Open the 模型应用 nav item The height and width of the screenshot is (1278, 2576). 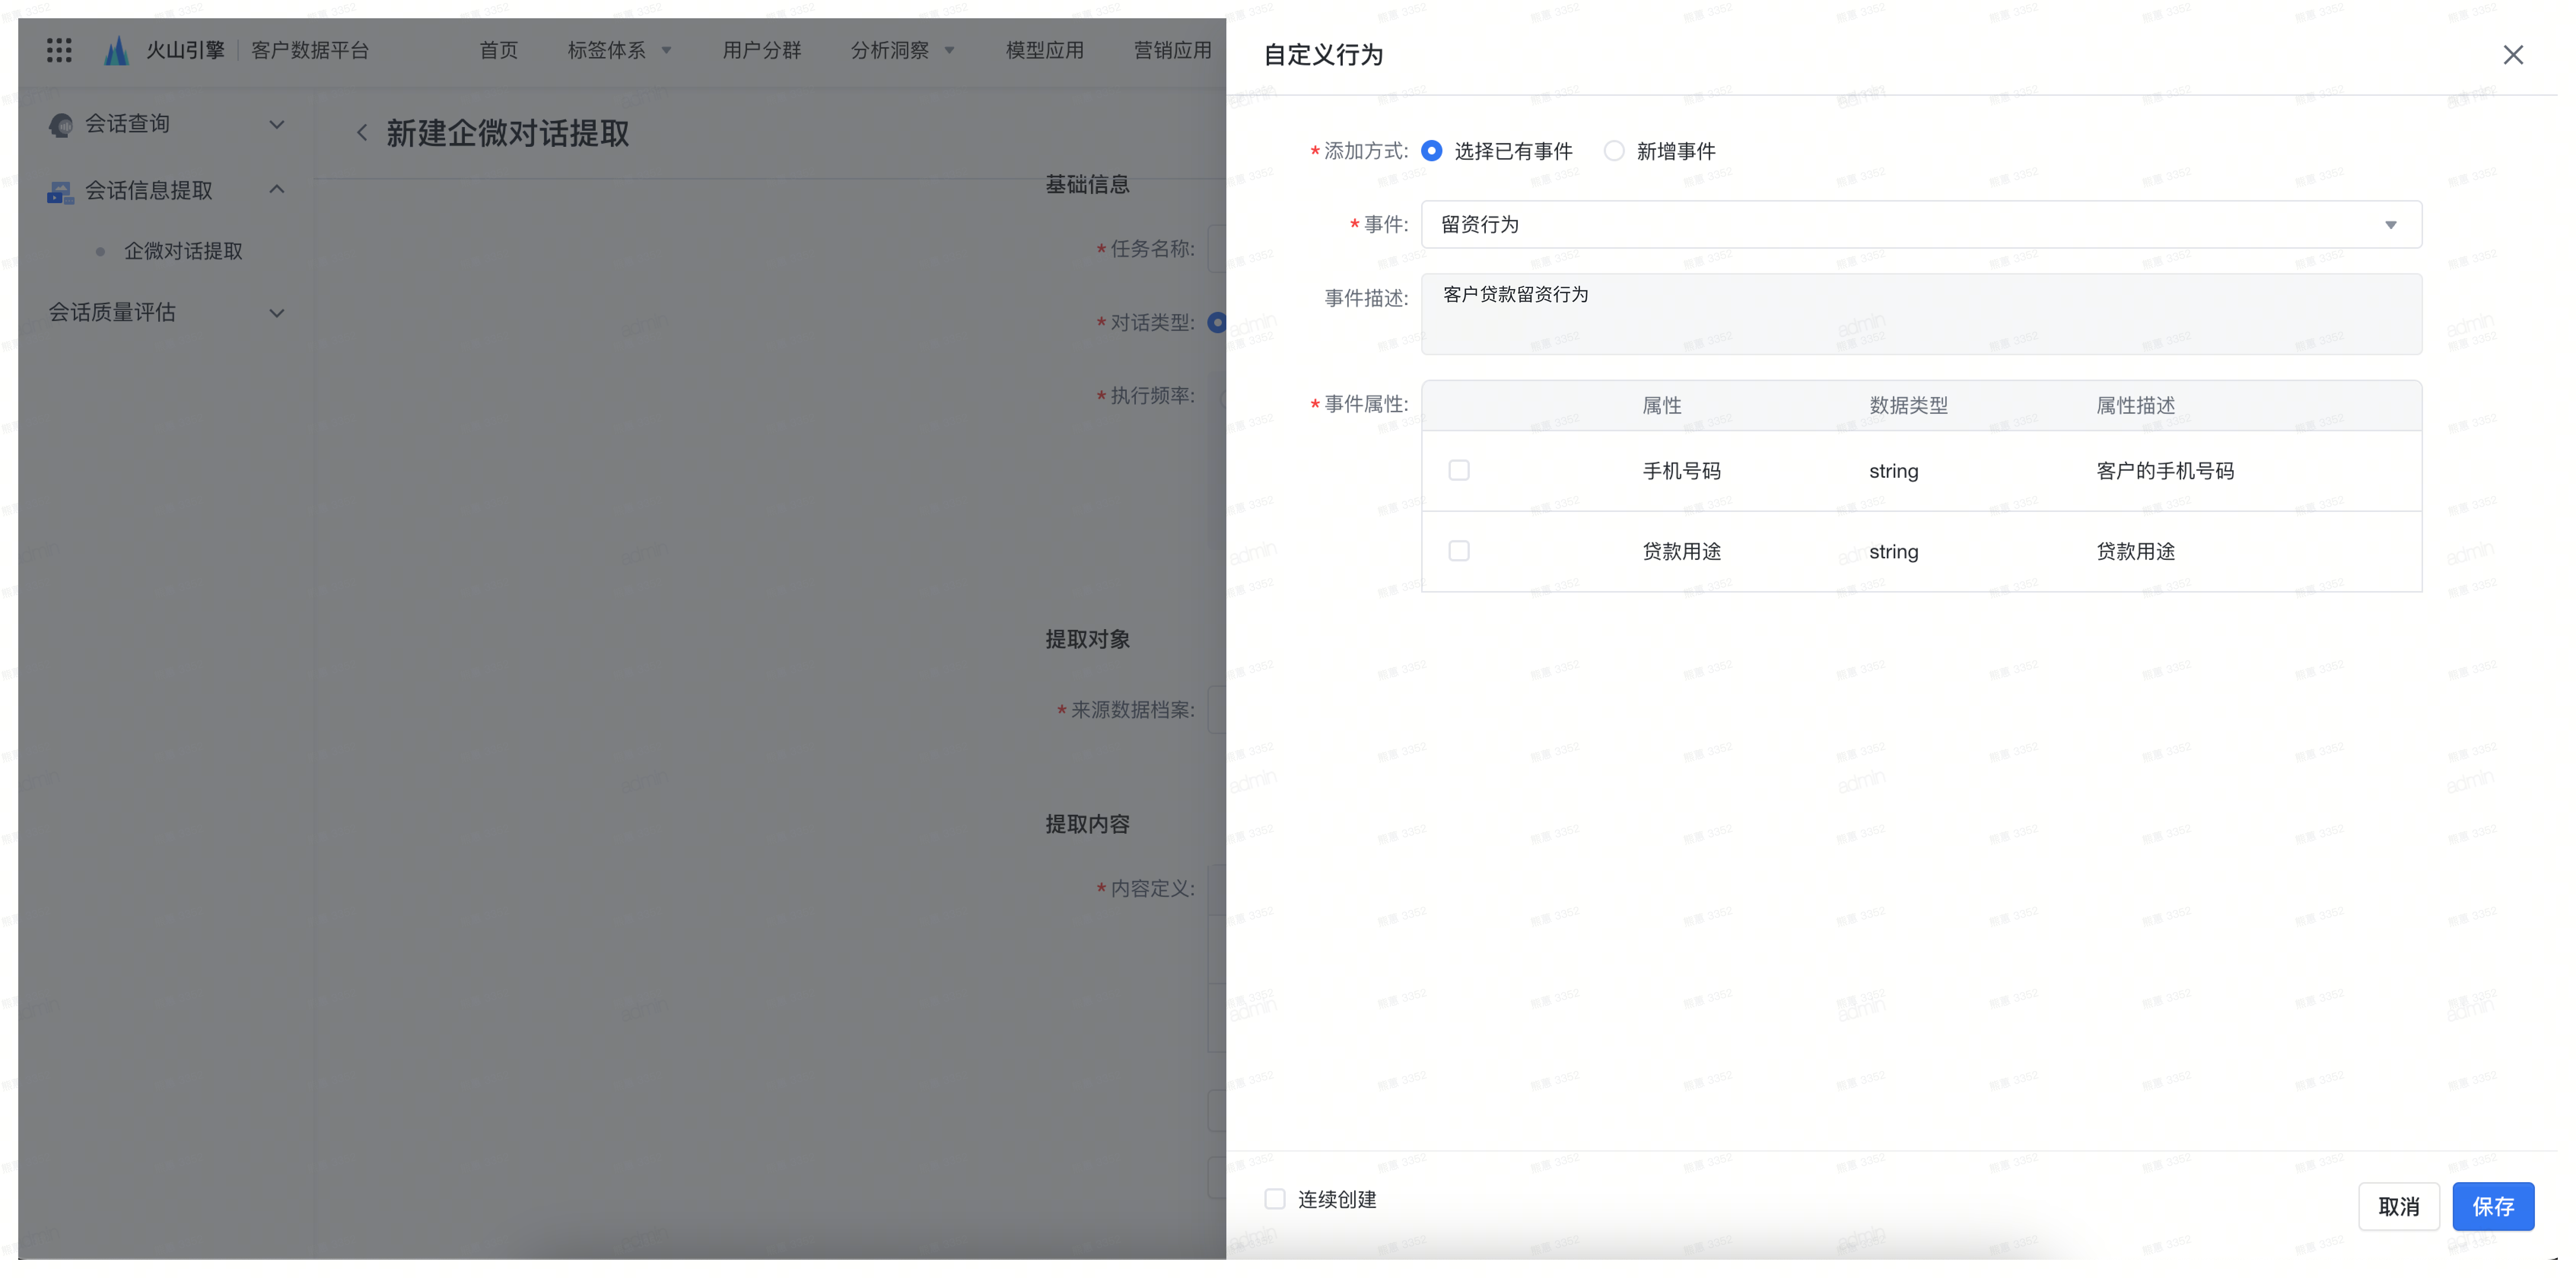tap(1045, 50)
